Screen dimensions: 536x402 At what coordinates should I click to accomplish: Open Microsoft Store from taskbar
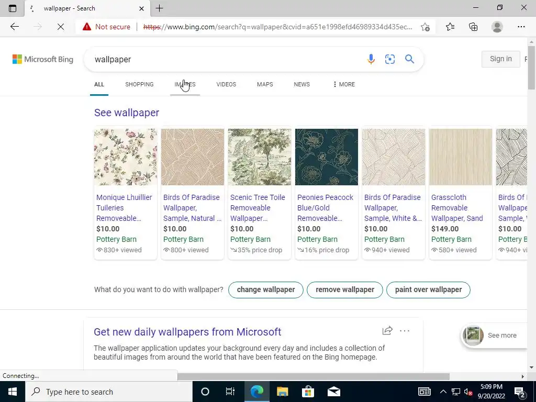pyautogui.click(x=308, y=392)
